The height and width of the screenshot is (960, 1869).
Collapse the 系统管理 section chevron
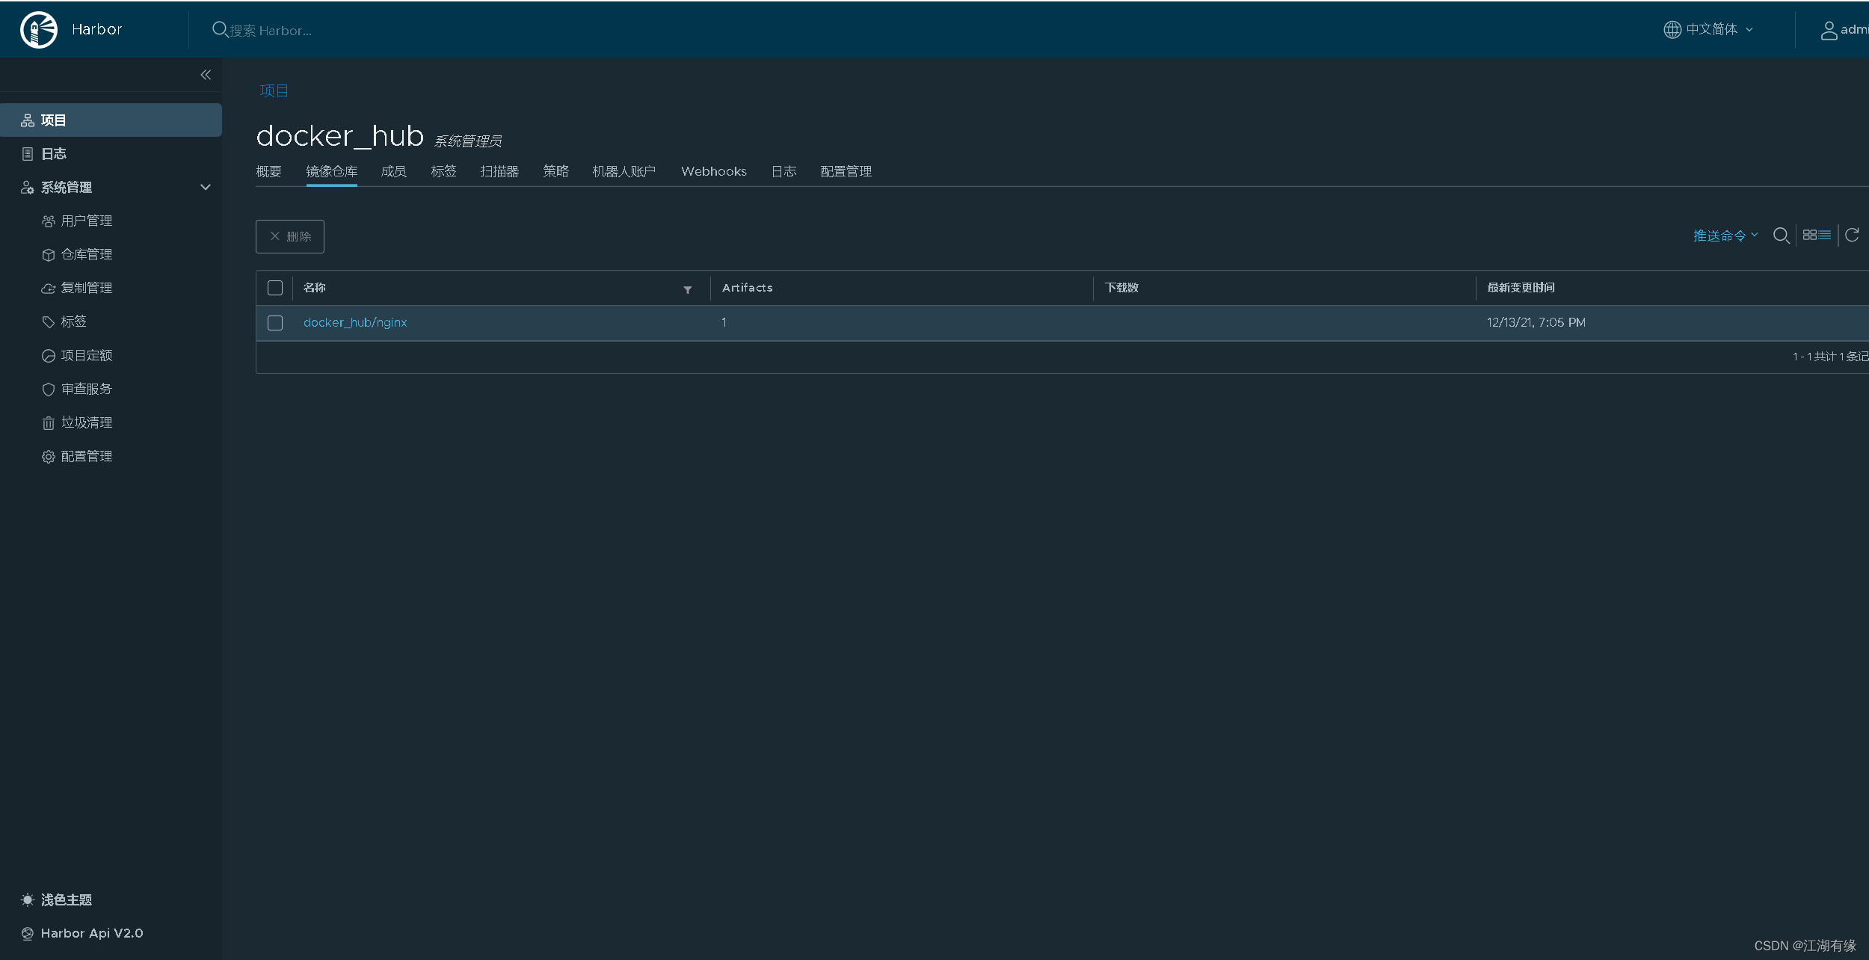(x=206, y=187)
